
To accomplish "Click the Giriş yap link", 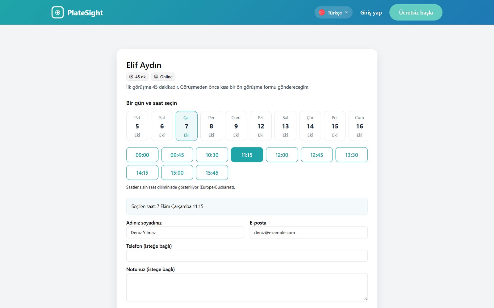I will coord(371,13).
